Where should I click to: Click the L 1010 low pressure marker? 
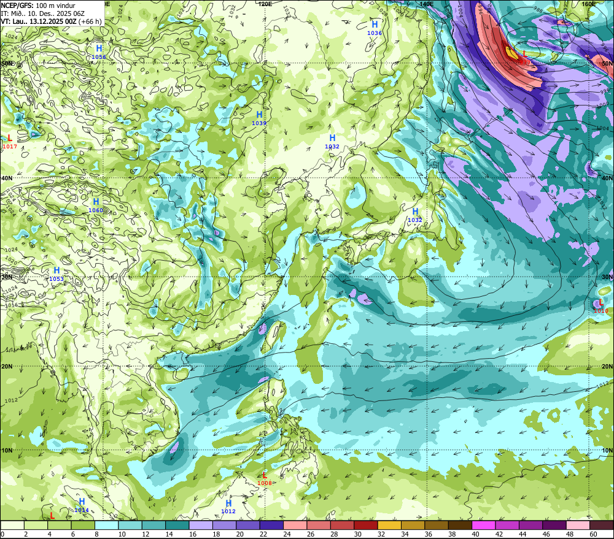(x=601, y=306)
